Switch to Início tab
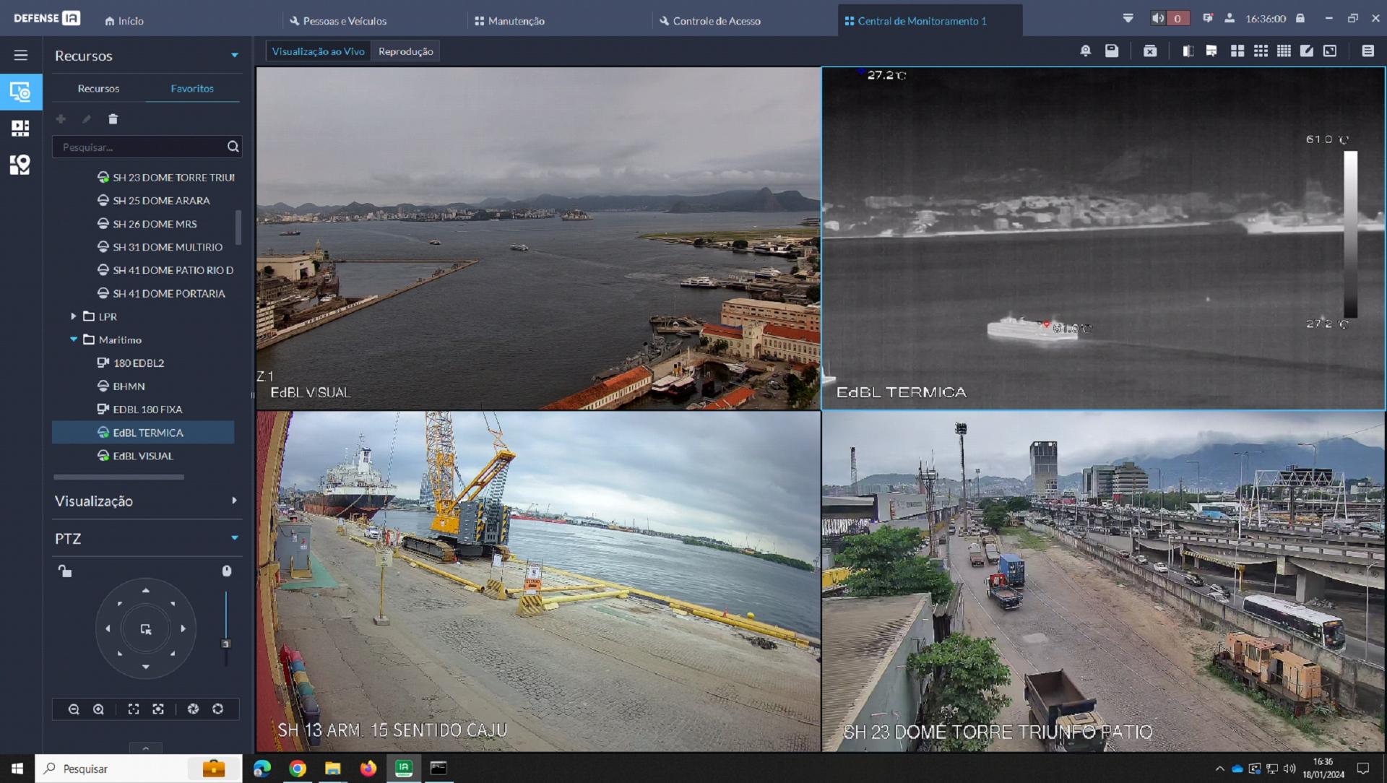 (124, 21)
